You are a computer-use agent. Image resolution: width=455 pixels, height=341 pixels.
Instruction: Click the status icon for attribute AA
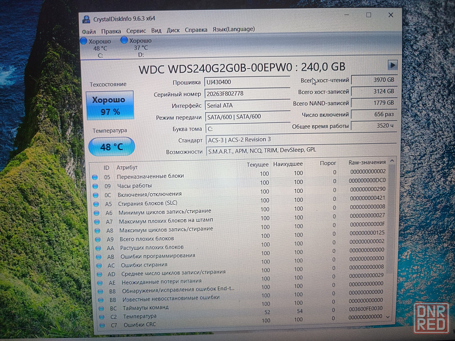[98, 248]
